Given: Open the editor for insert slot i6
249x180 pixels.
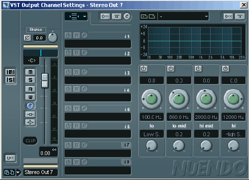Looking at the screenshot, I should pyautogui.click(x=84, y=126).
